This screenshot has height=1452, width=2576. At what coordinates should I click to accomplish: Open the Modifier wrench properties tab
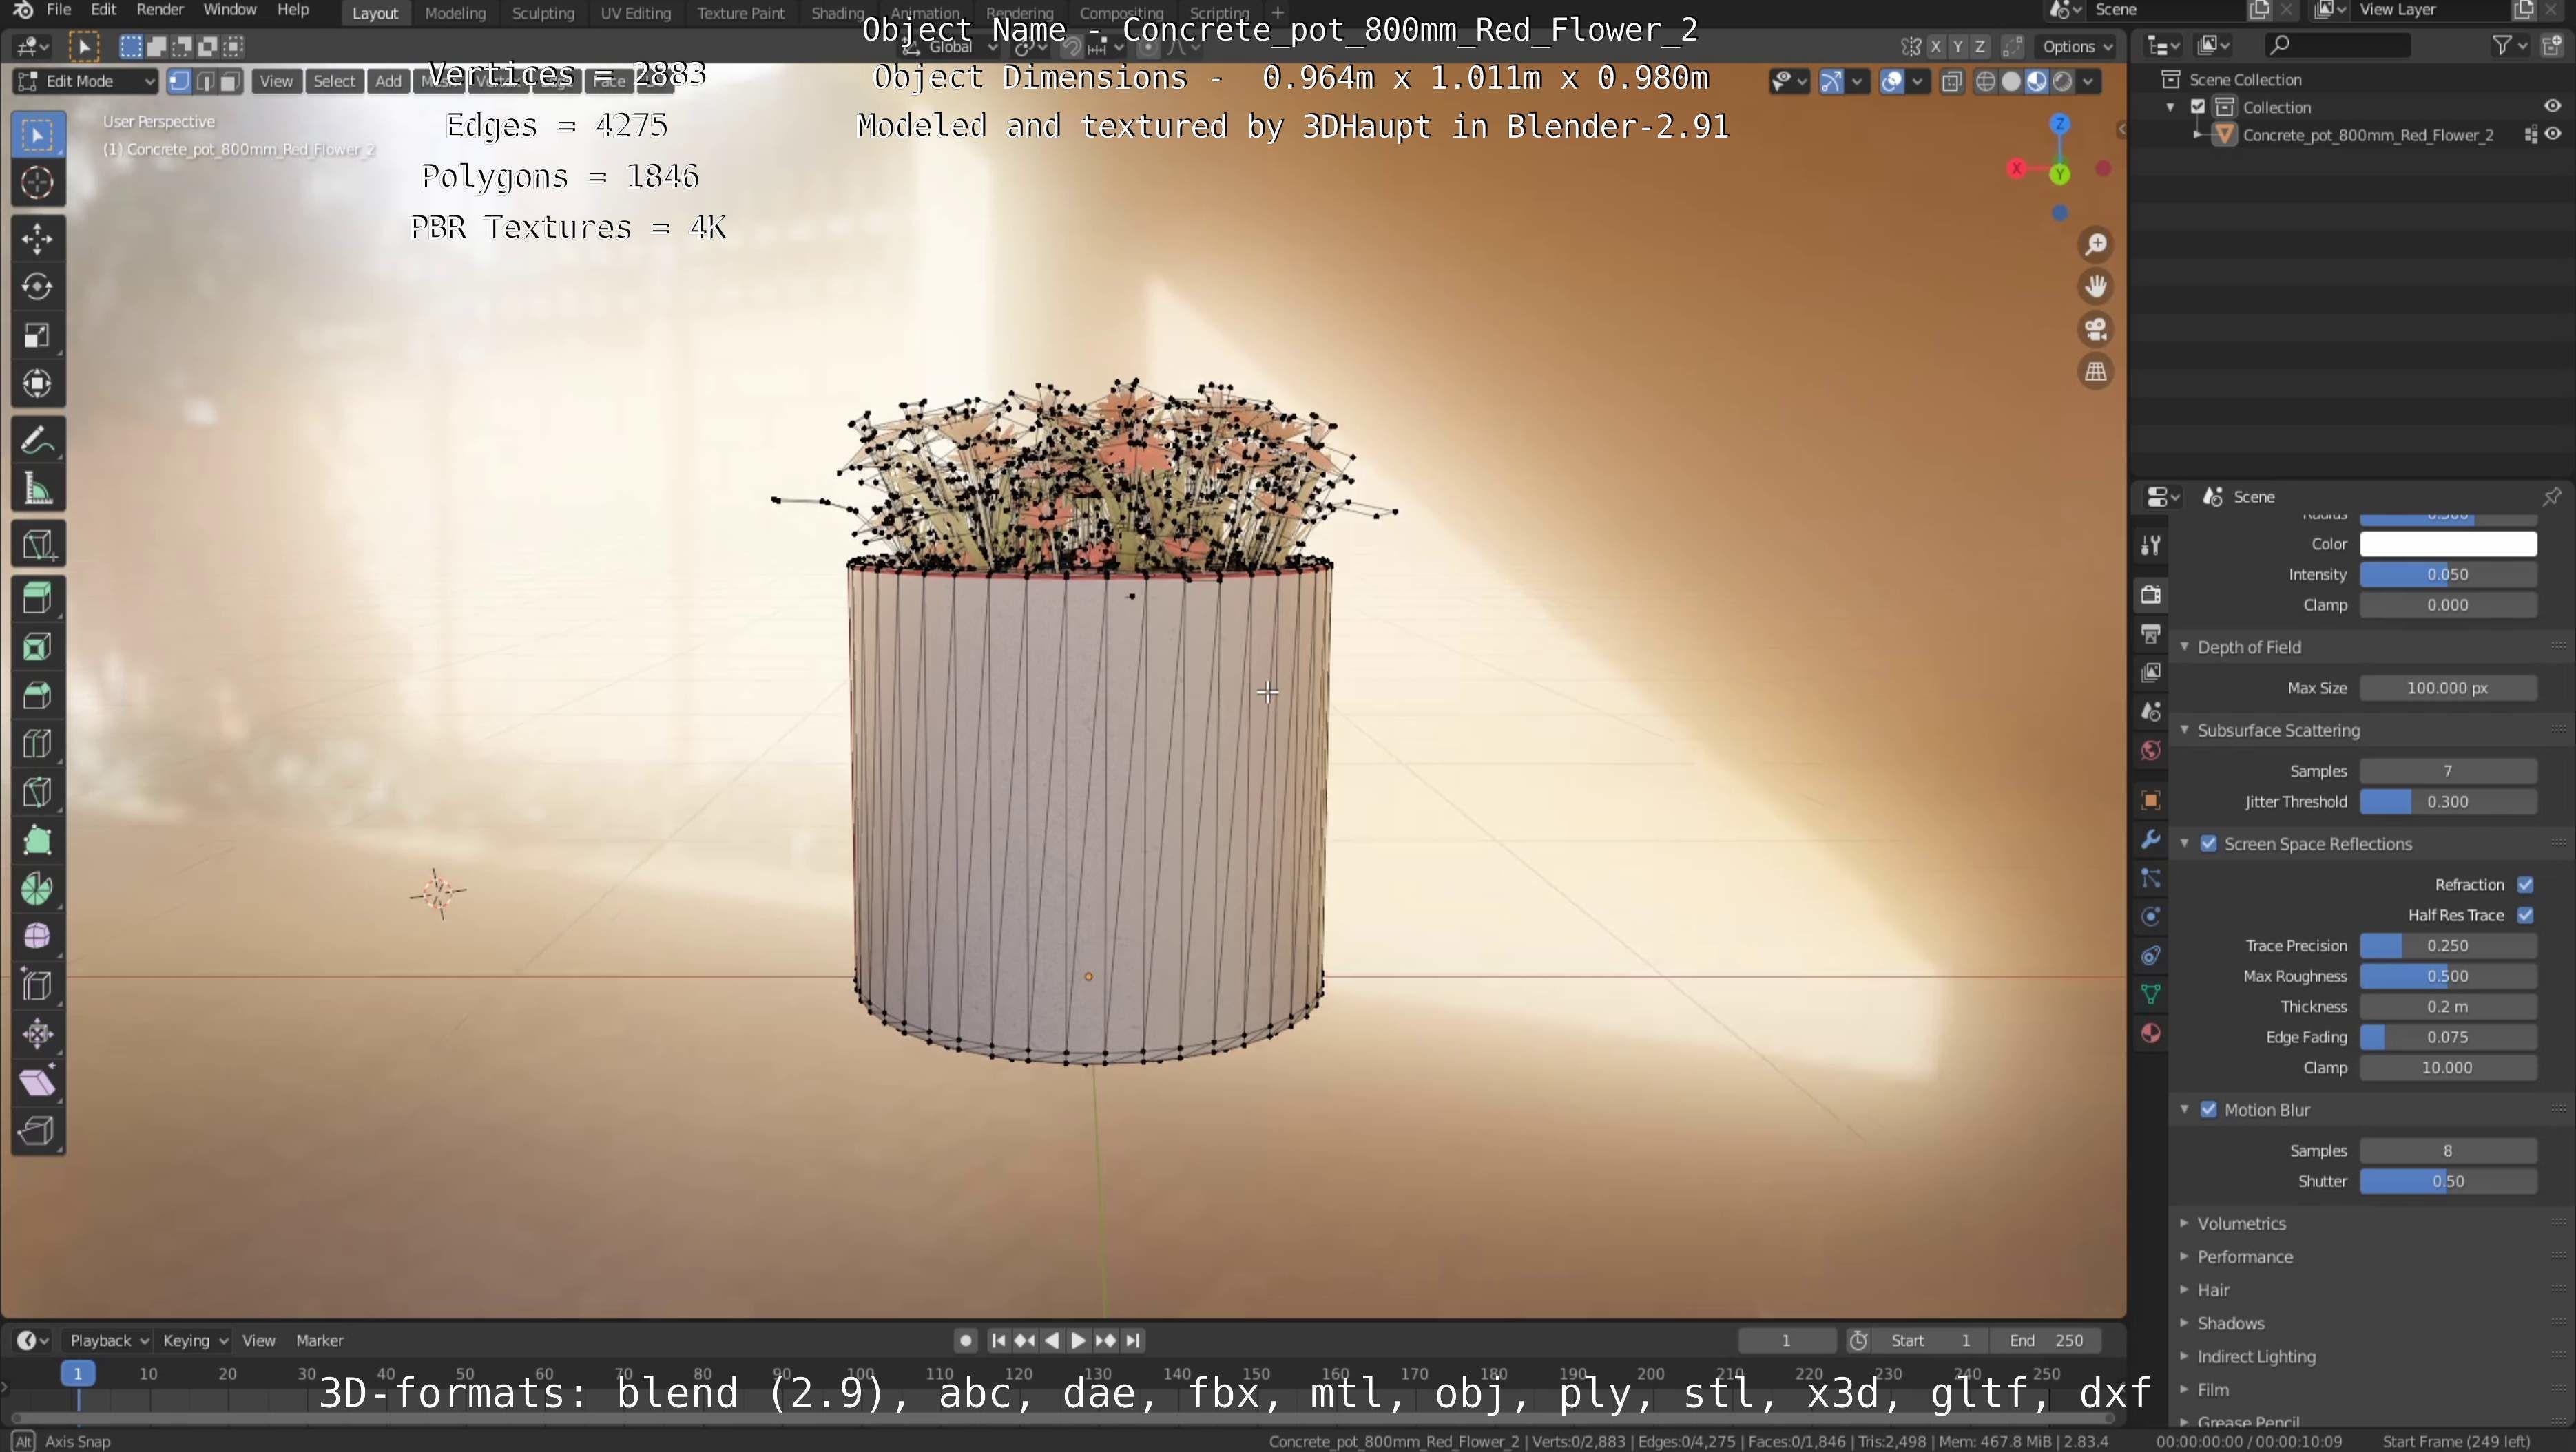pyautogui.click(x=2151, y=839)
